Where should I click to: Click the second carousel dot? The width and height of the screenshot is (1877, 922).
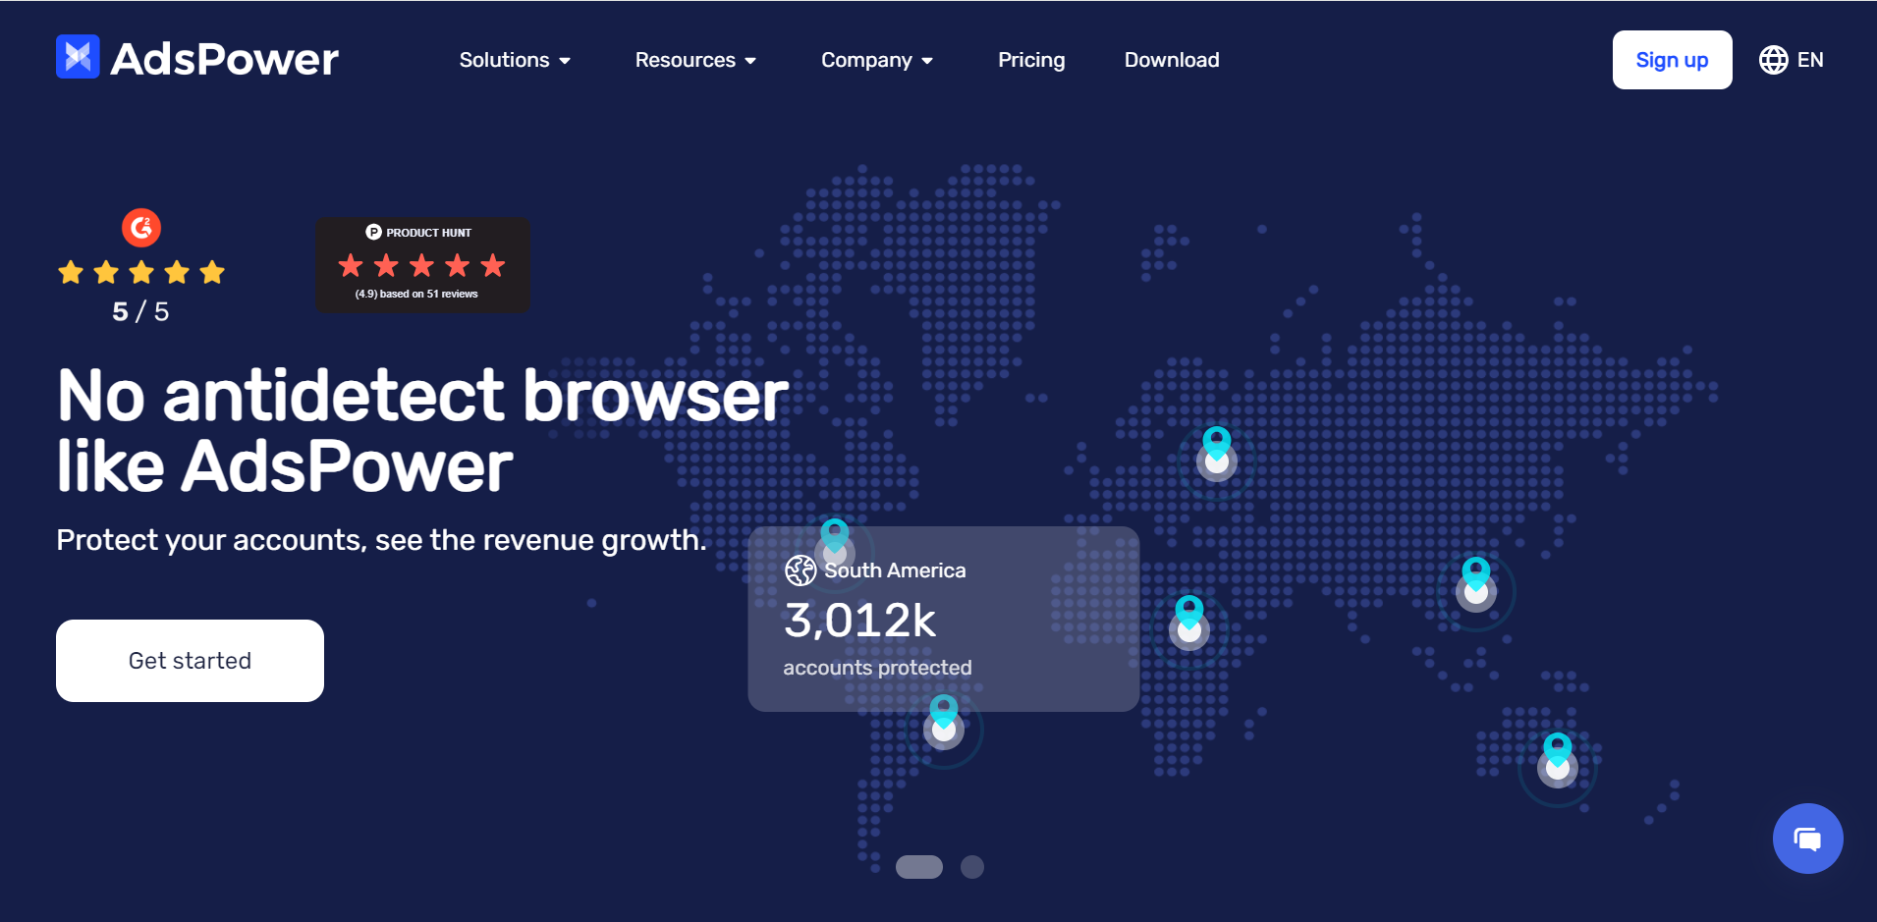pyautogui.click(x=973, y=867)
